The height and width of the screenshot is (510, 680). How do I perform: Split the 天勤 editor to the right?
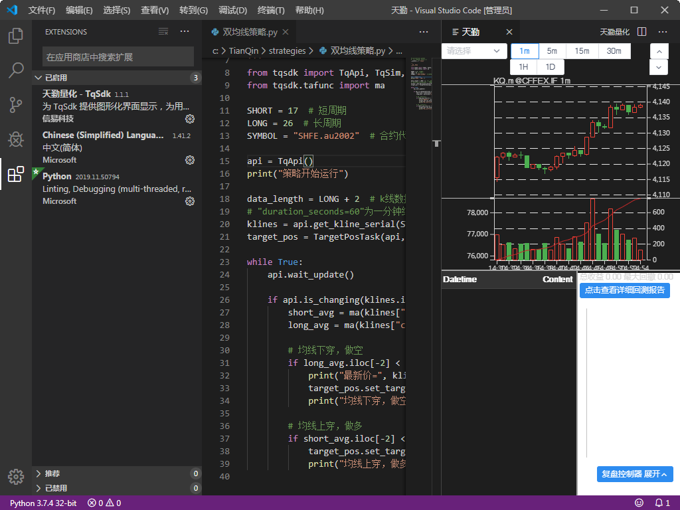coord(642,32)
